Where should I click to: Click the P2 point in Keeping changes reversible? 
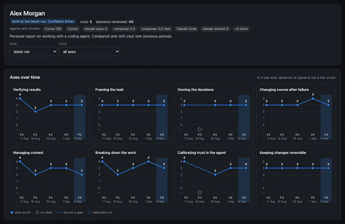coord(267,168)
